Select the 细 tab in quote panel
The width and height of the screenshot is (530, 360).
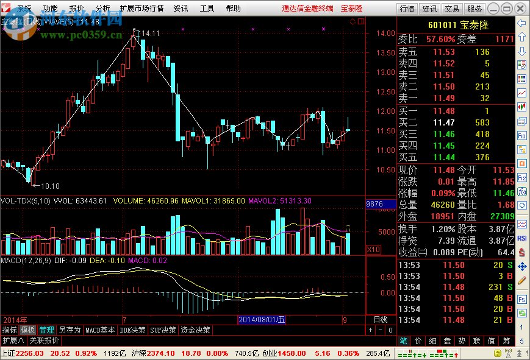tap(432, 341)
